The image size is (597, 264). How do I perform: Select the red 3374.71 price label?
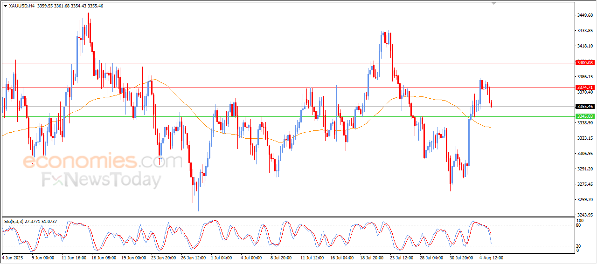coord(585,87)
